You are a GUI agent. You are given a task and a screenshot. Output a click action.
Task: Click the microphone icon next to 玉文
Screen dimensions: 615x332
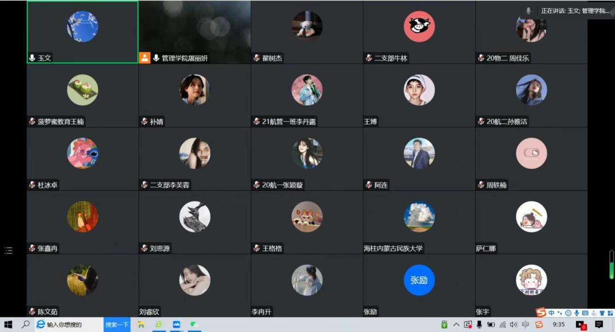pyautogui.click(x=32, y=58)
